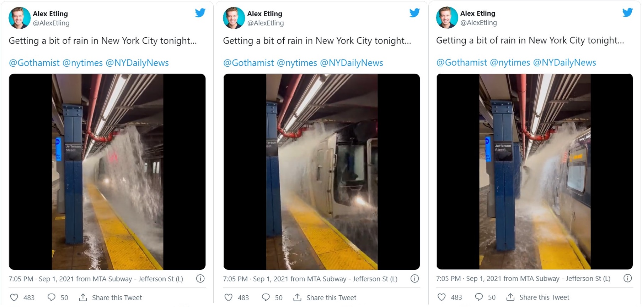Click the reply bubble on the middle tweet
Viewport: 642px width, 307px height.
click(x=266, y=297)
